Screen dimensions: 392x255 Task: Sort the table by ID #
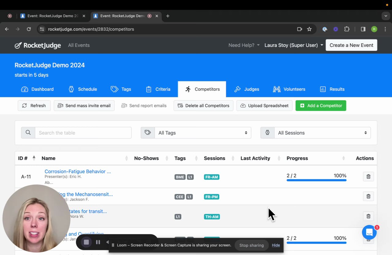tap(27, 158)
